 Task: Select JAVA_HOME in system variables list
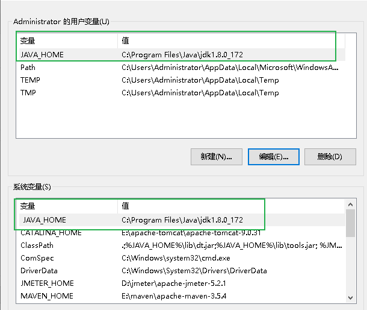click(x=182, y=220)
